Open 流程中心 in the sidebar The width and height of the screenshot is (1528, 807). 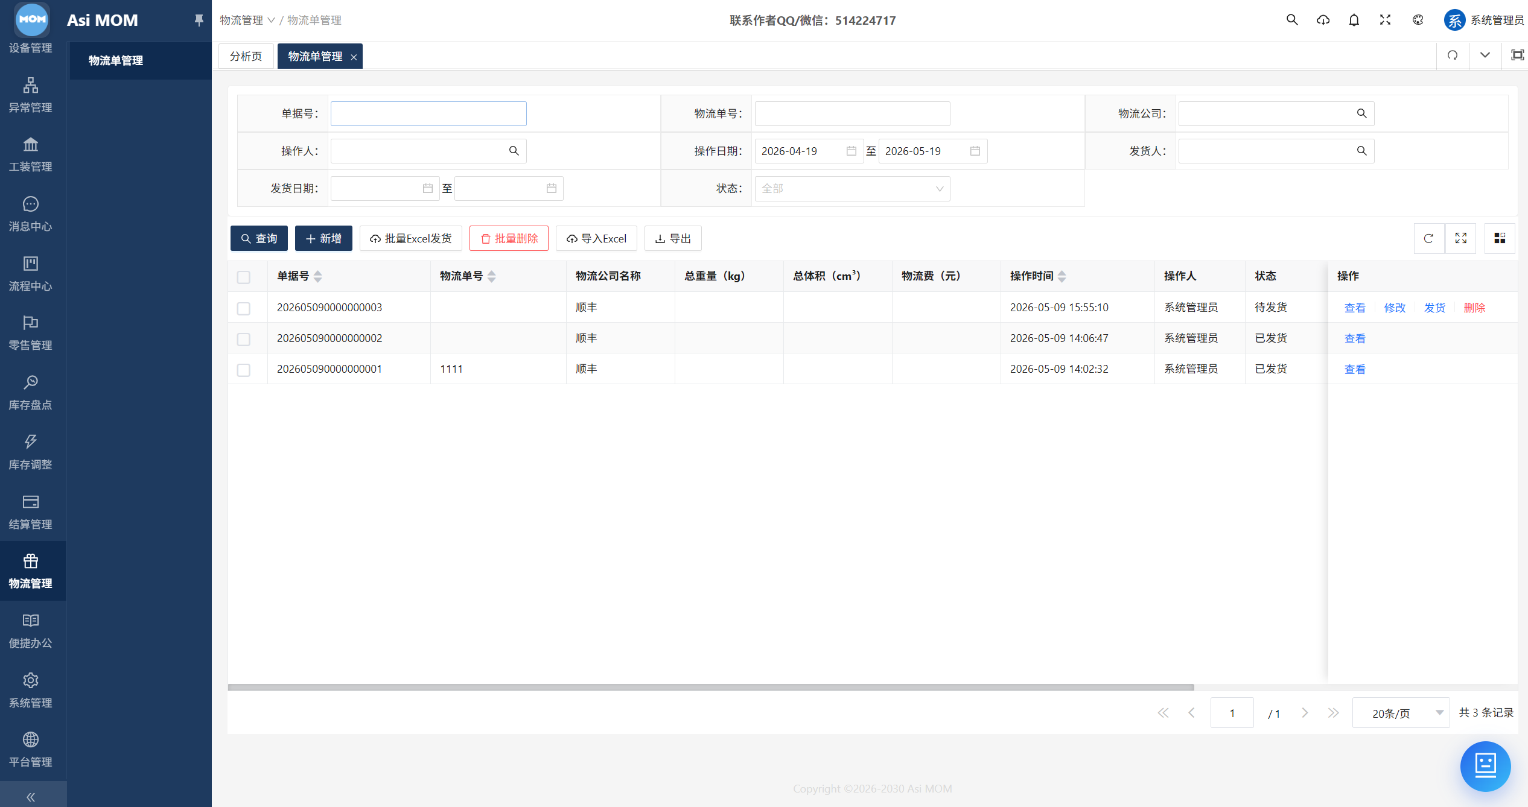[31, 274]
